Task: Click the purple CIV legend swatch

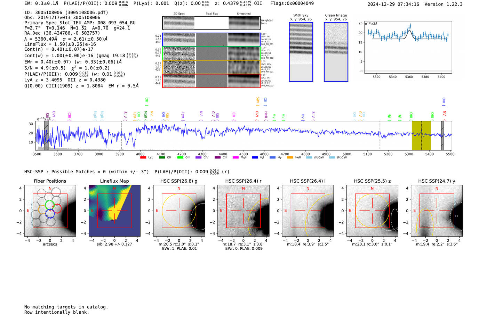Action: coord(199,158)
